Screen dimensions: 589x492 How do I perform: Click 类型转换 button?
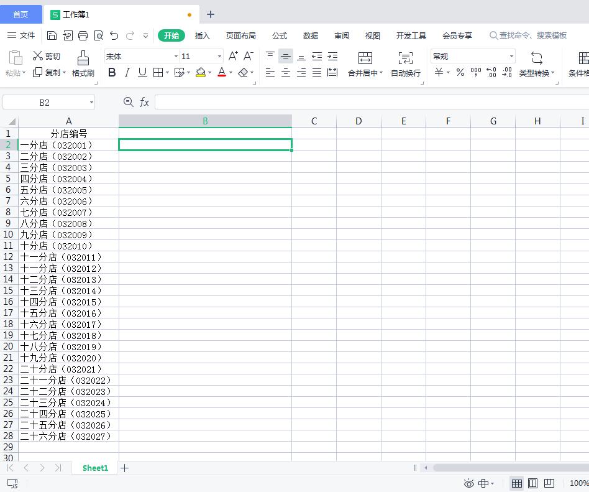(536, 64)
